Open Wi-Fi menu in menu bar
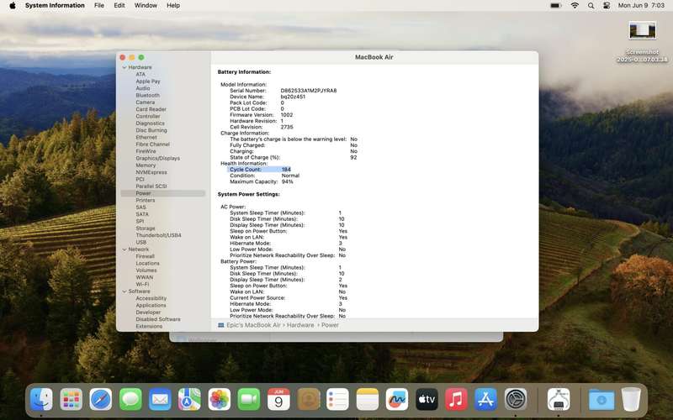This screenshot has height=420, width=673. click(575, 6)
